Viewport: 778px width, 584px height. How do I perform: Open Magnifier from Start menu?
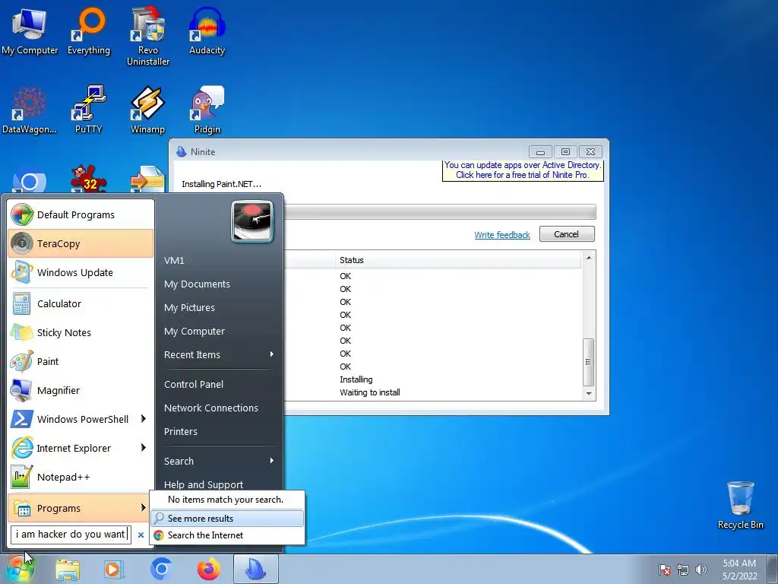[x=81, y=390]
